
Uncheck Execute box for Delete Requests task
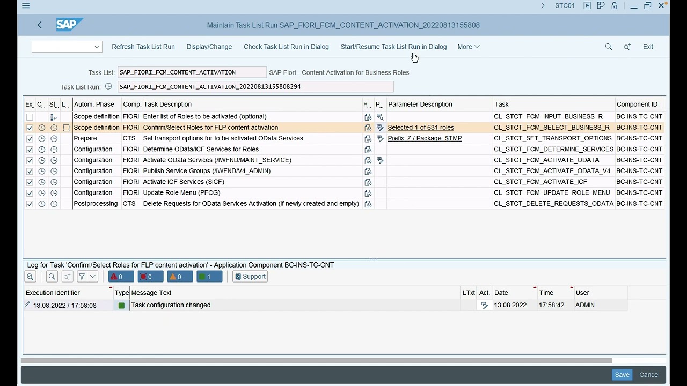coord(30,204)
